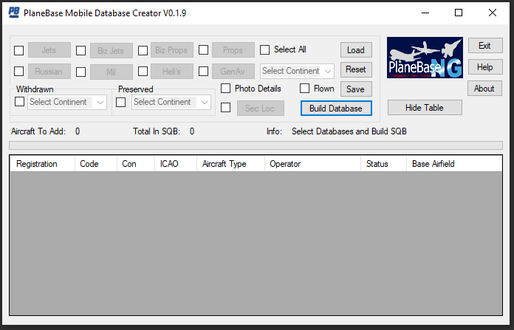Viewport: 514px width, 330px height.
Task: Click the Operator column header
Action: tap(312, 164)
